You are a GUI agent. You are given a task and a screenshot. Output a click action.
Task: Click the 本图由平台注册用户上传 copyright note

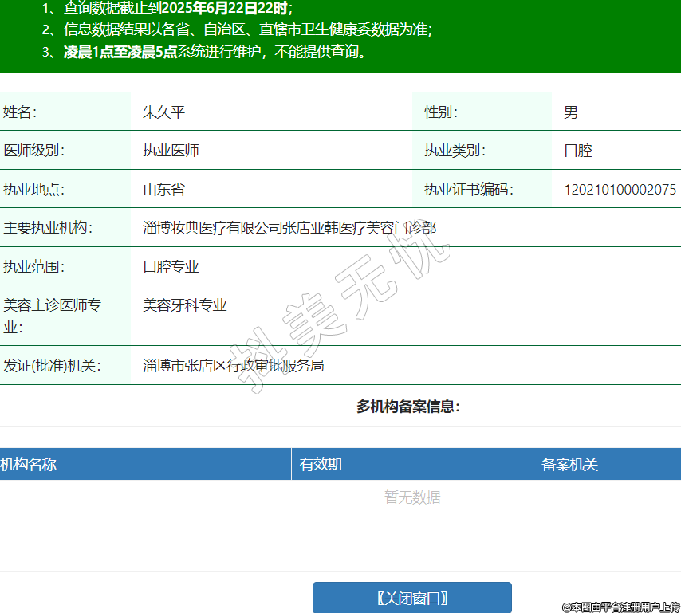pyautogui.click(x=620, y=607)
